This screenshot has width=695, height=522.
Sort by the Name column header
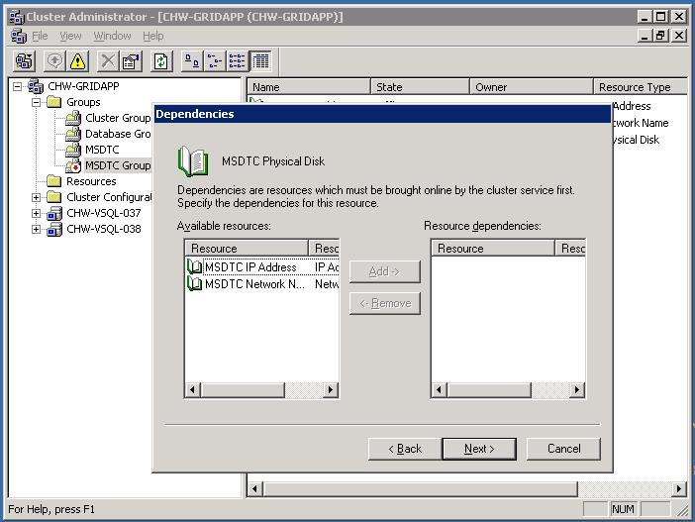[x=309, y=87]
